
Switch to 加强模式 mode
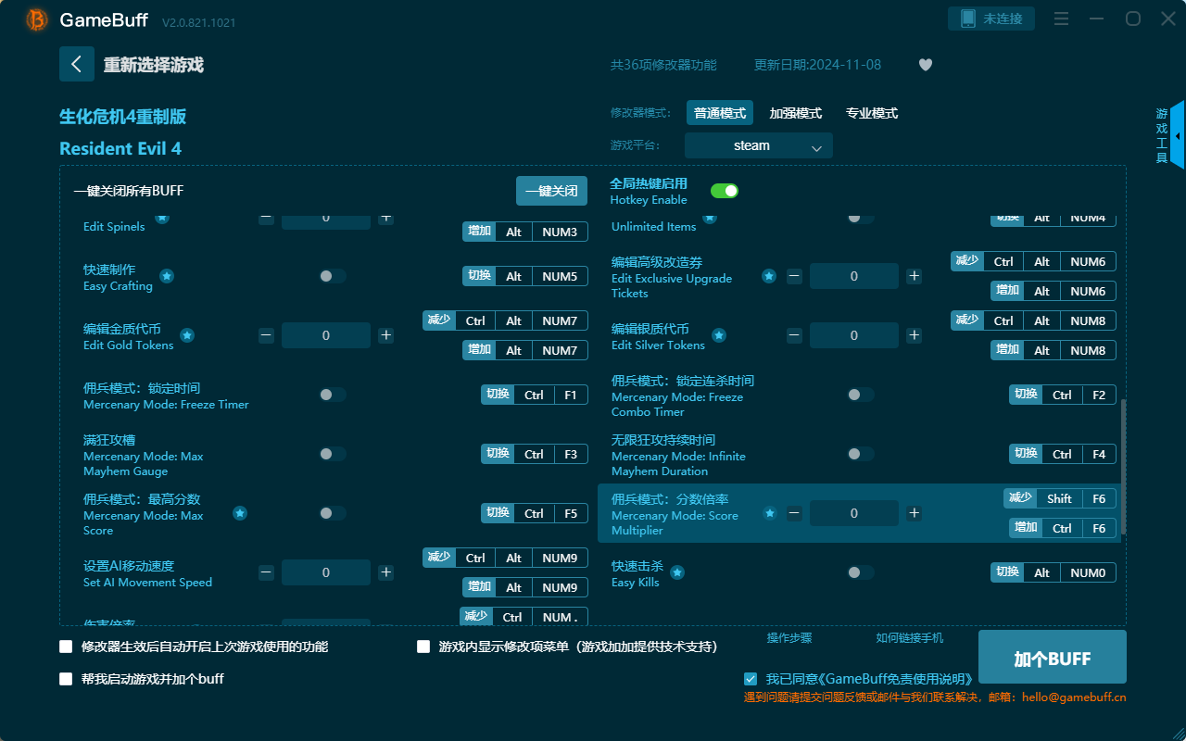(793, 112)
